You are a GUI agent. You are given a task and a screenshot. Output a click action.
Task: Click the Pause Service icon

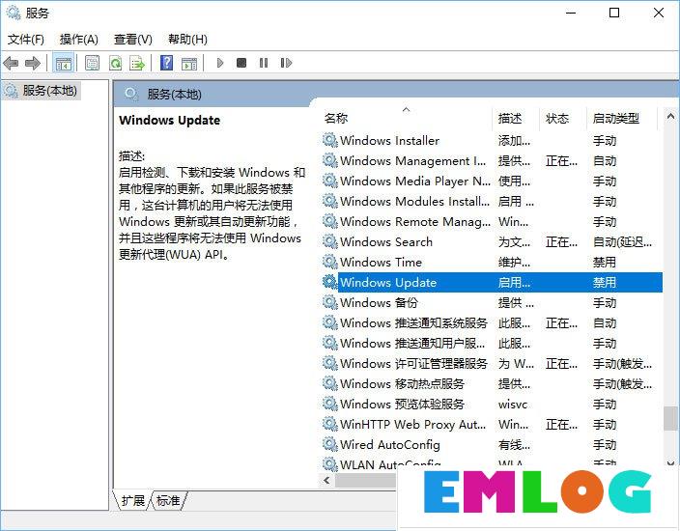(264, 64)
